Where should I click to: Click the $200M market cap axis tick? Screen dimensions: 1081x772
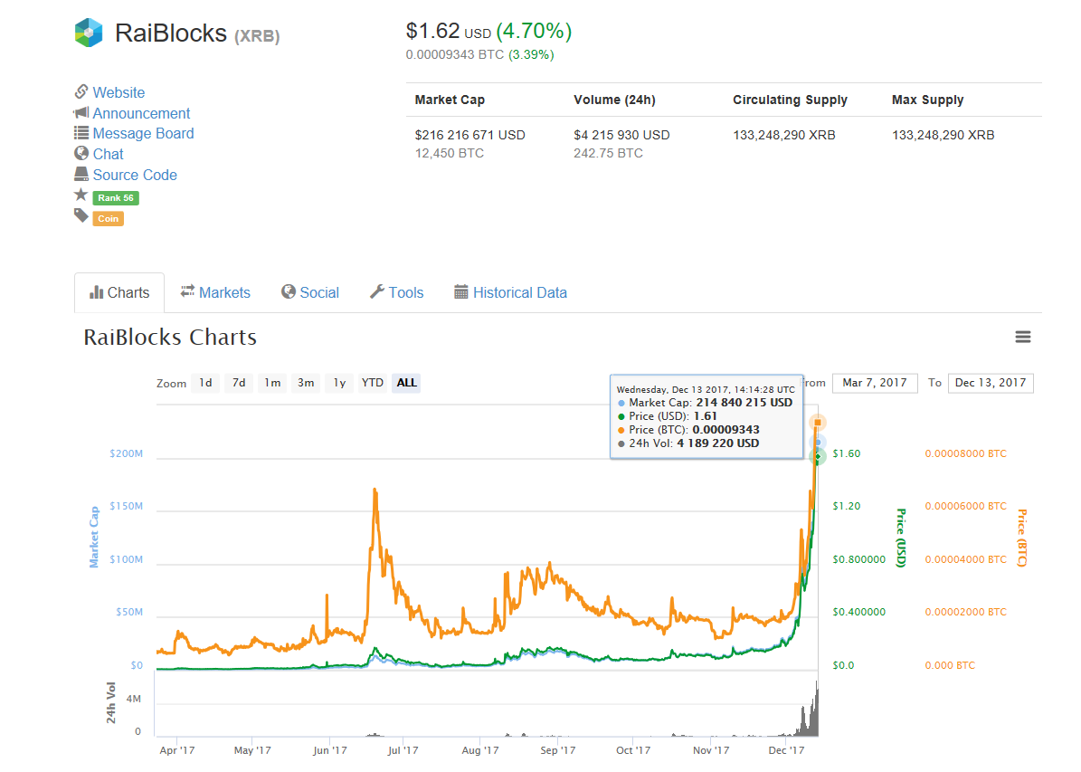(x=126, y=453)
